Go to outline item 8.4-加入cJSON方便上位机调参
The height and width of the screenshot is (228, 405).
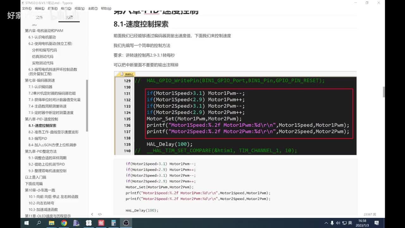(x=53, y=145)
